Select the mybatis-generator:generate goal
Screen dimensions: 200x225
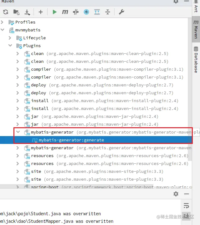(x=71, y=140)
